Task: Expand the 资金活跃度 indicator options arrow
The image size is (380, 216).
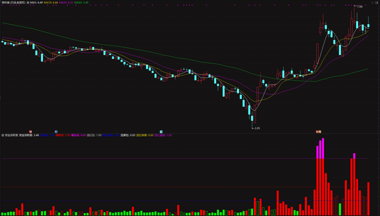Action: tap(3, 135)
